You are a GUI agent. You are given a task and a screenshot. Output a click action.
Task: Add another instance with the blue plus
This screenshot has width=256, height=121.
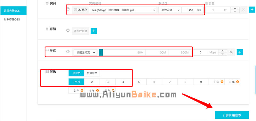(x=252, y=10)
